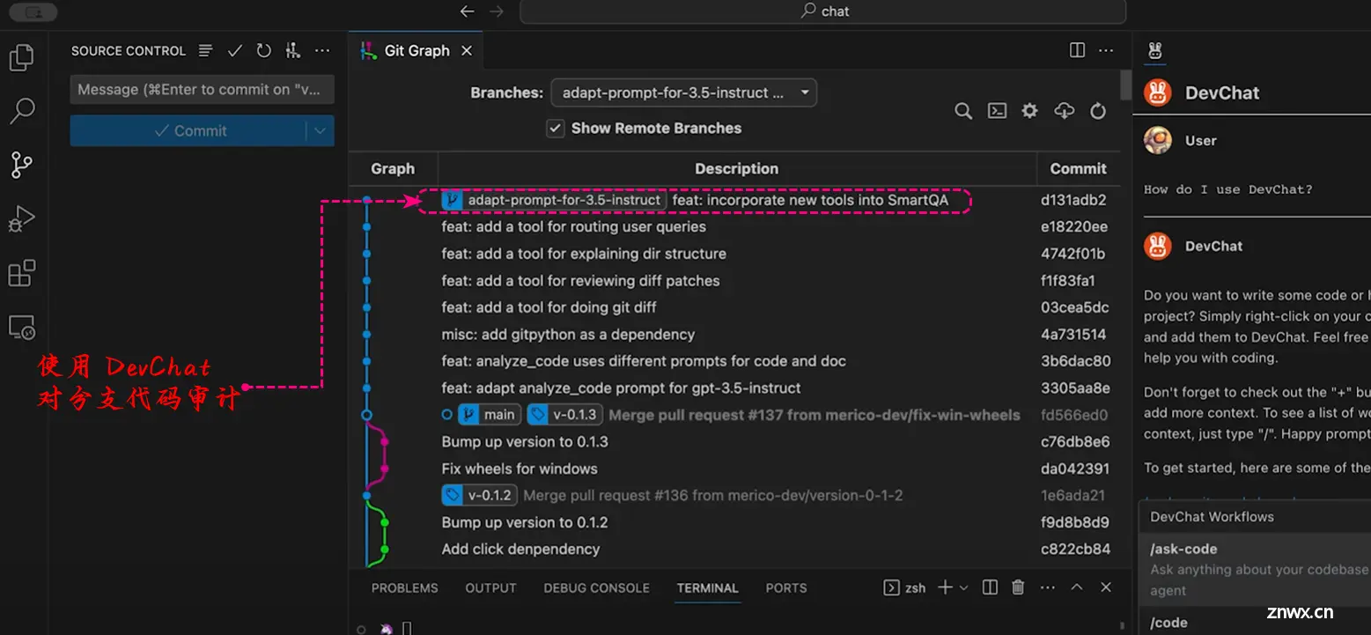
Task: Click the view as tree/list icon in Source Control
Action: coord(205,51)
